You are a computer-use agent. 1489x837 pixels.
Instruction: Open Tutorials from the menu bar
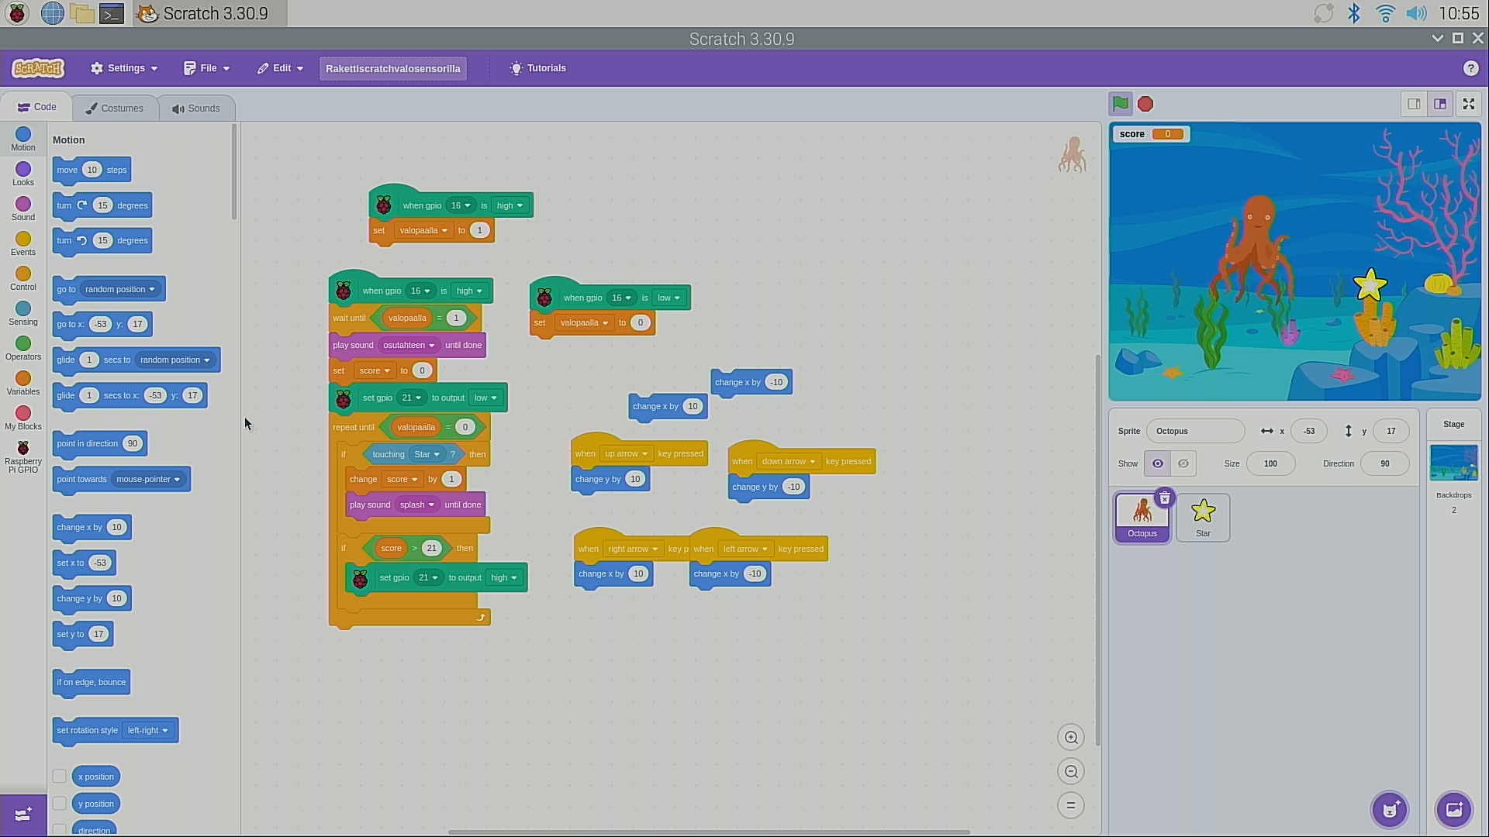pos(537,68)
